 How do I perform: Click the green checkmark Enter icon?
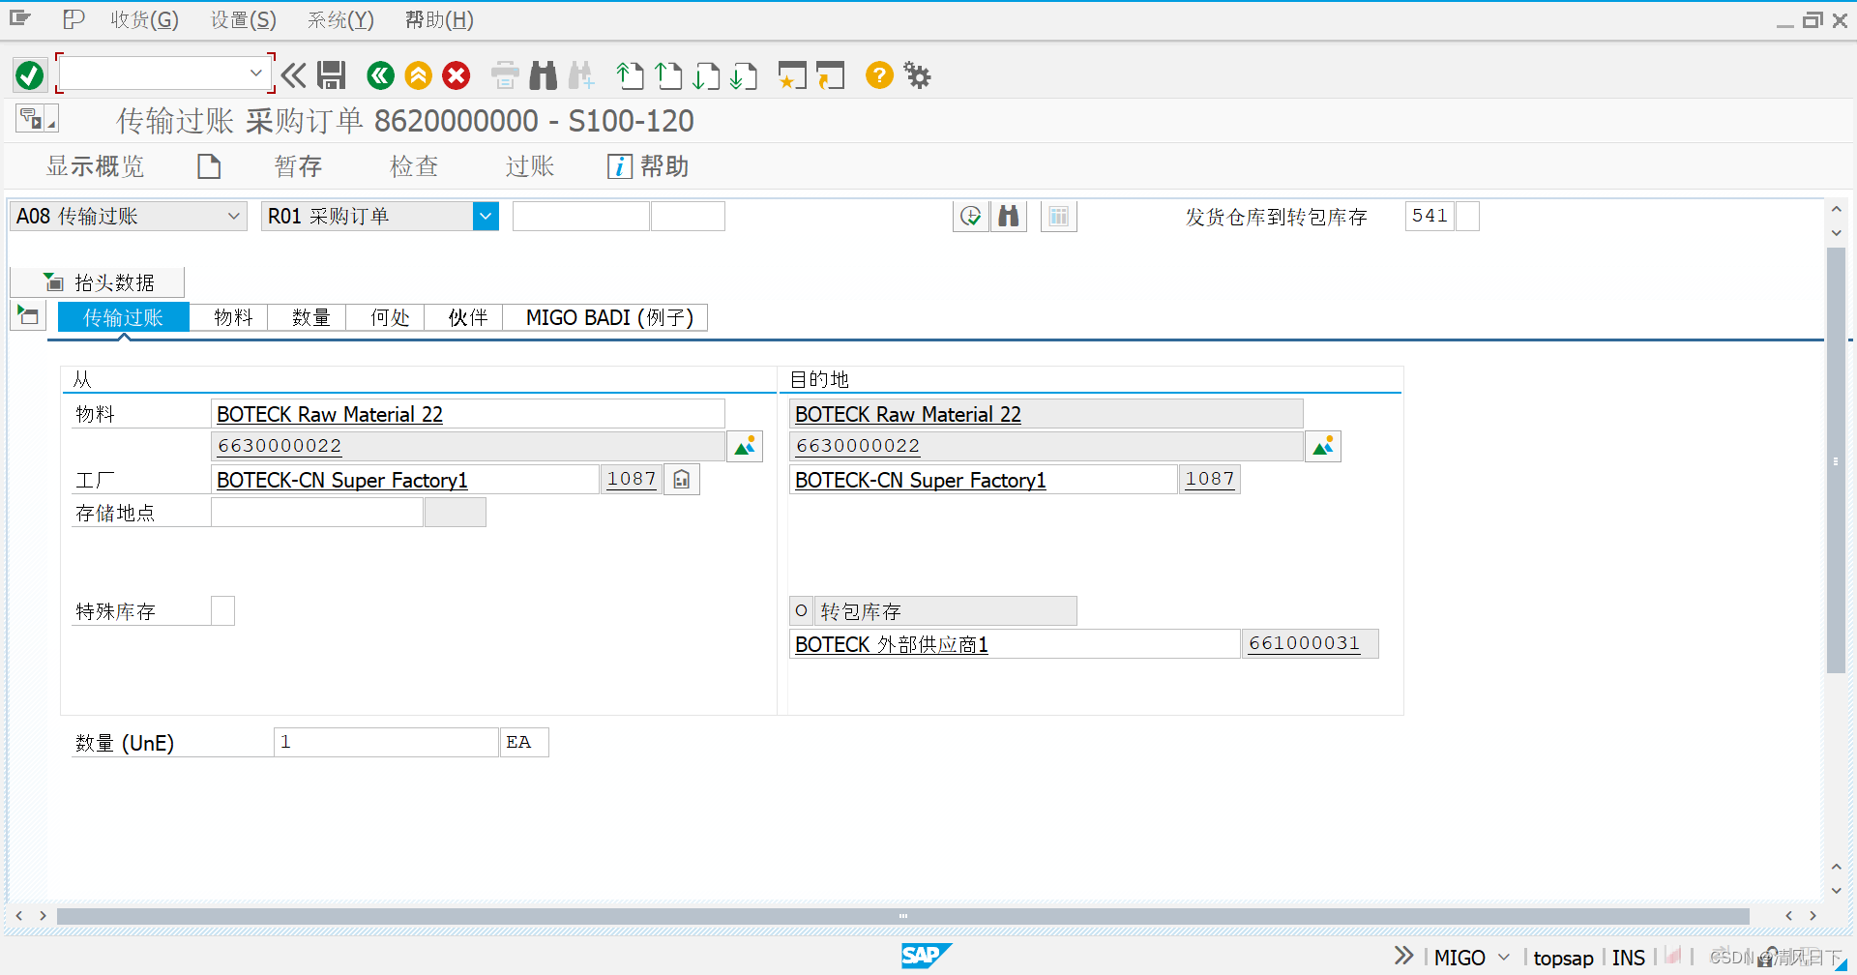[x=29, y=74]
